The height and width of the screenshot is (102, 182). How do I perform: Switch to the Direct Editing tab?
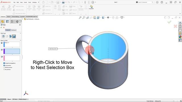[15, 17]
